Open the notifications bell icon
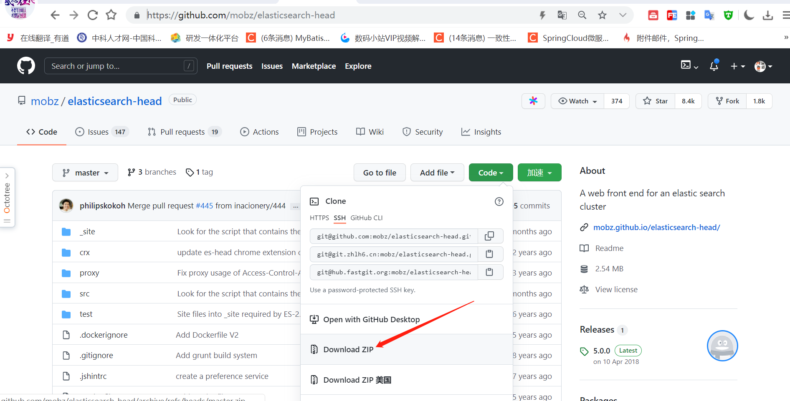790x401 pixels. pyautogui.click(x=714, y=65)
